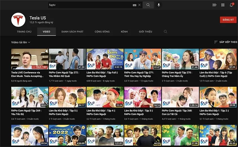Open the create video icon
The width and height of the screenshot is (238, 147).
(214, 5)
